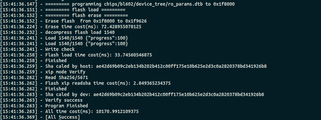This screenshot has width=321, height=120.
Task: Click the Write check log line
Action: click(x=60, y=50)
